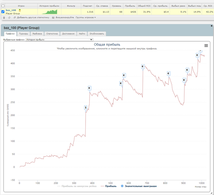Open the Найти tab
The image size is (214, 195).
point(82,34)
